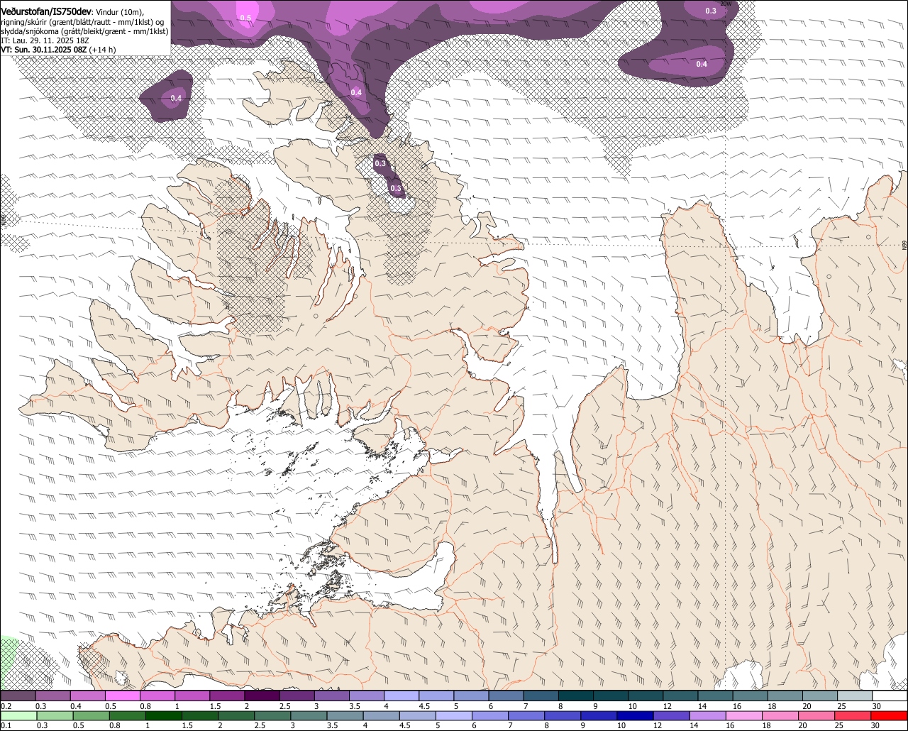Pick the pale lavender swatch above top-row 4
This screenshot has width=908, height=731.
pos(402,696)
